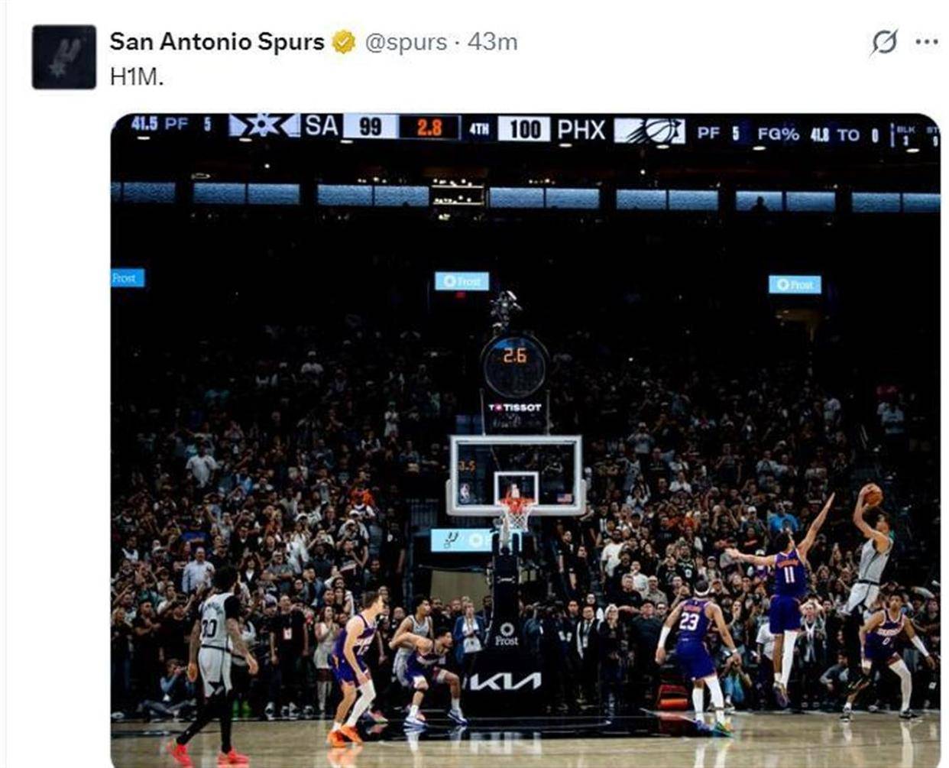
Task: Click the 4TH quarter indicator
Action: pyautogui.click(x=479, y=129)
